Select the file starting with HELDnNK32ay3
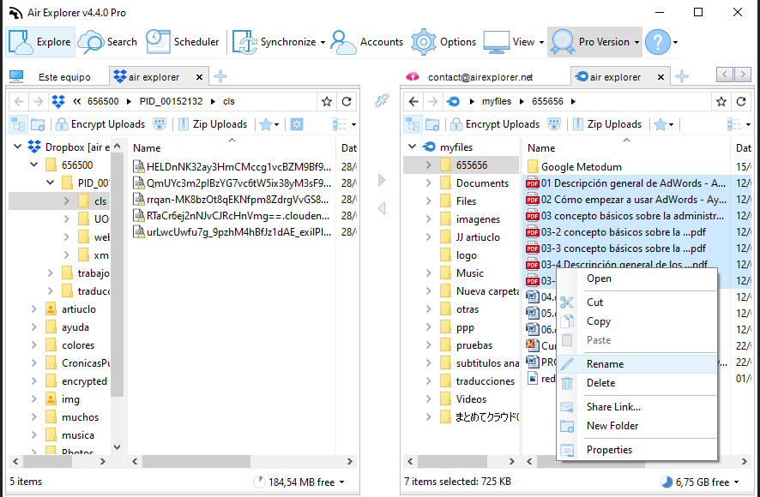 point(232,167)
